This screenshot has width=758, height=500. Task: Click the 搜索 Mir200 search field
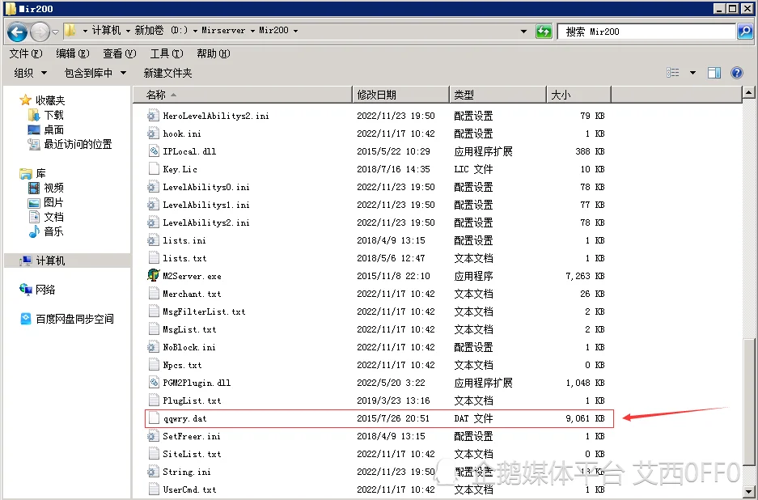(x=647, y=32)
